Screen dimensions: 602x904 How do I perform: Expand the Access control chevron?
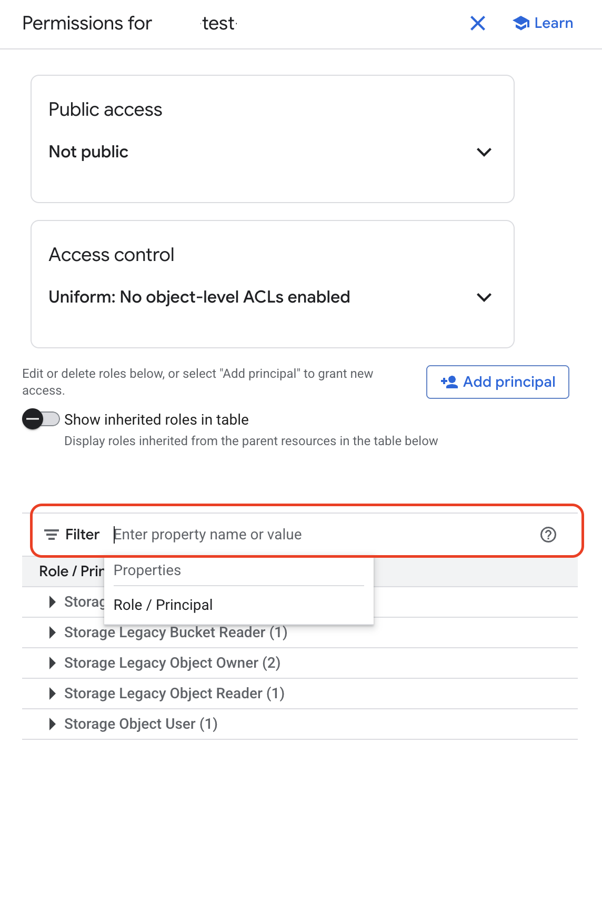coord(484,297)
